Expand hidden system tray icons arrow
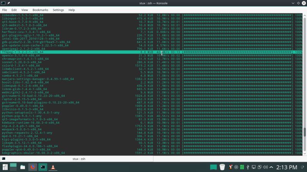Image resolution: width=307 pixels, height=172 pixels. coord(271,167)
